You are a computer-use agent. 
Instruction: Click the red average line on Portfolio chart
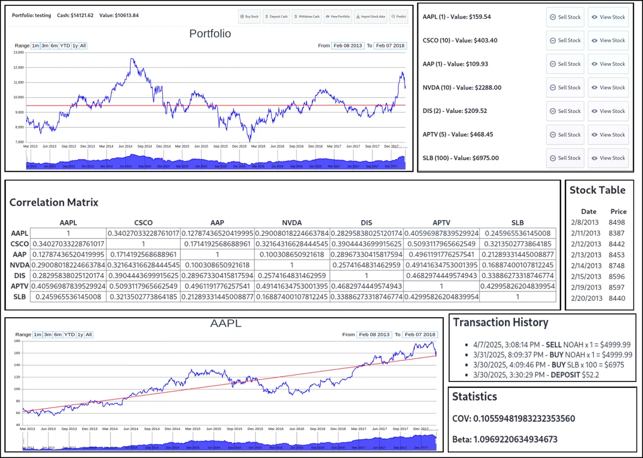[x=216, y=106]
